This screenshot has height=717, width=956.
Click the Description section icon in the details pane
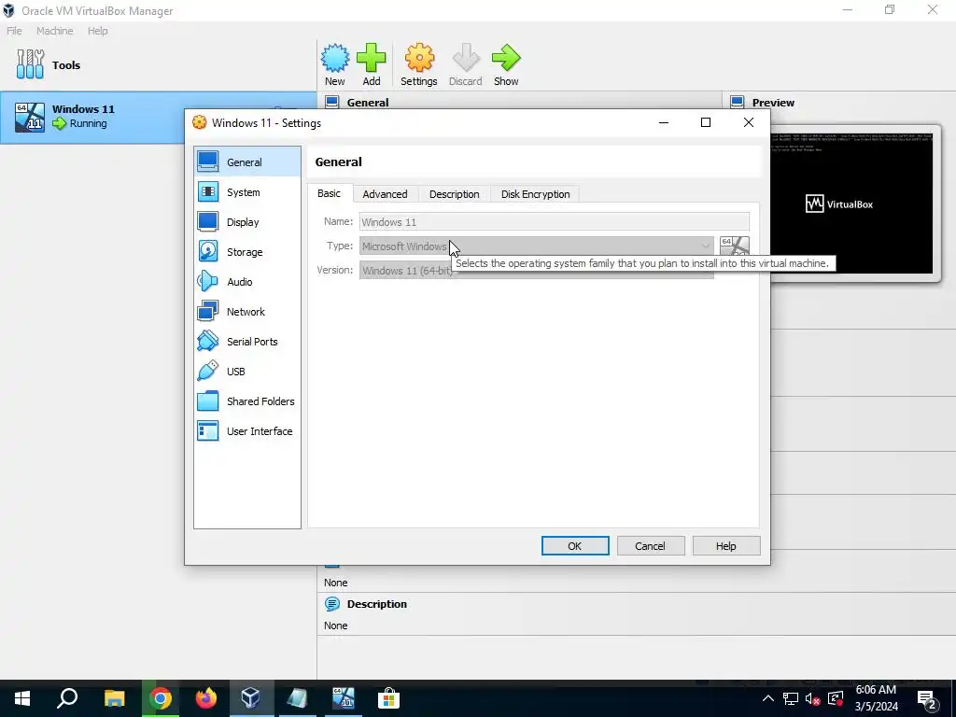coord(332,604)
